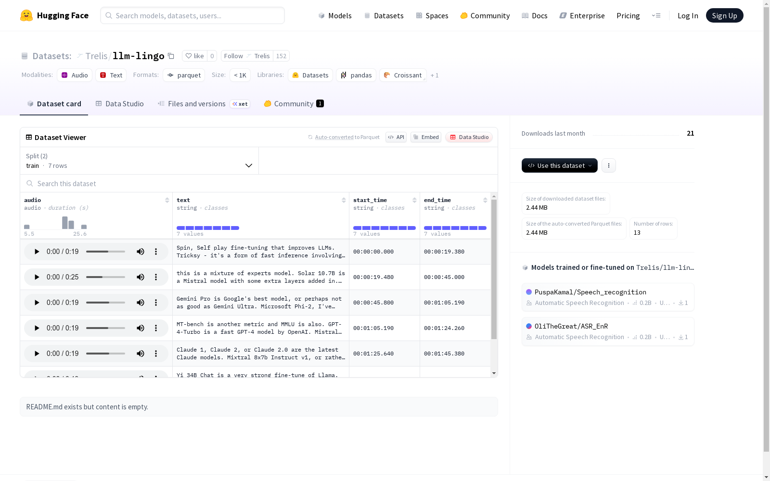The height and width of the screenshot is (481, 770).
Task: Seek audio progress in mixture of experts row
Action: 105,277
